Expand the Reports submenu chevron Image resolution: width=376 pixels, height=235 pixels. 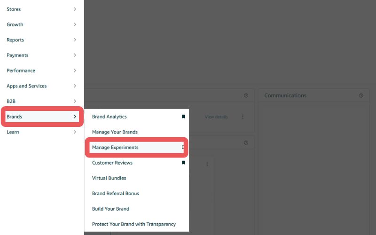click(x=75, y=40)
